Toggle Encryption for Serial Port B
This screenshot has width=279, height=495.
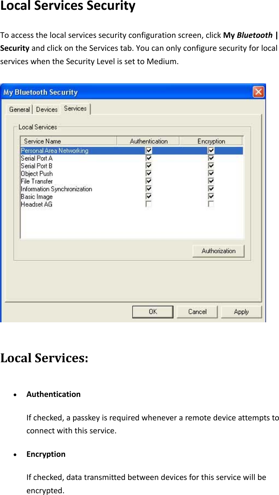(211, 166)
